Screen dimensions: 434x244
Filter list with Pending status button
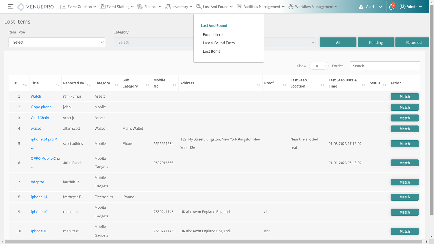[376, 43]
